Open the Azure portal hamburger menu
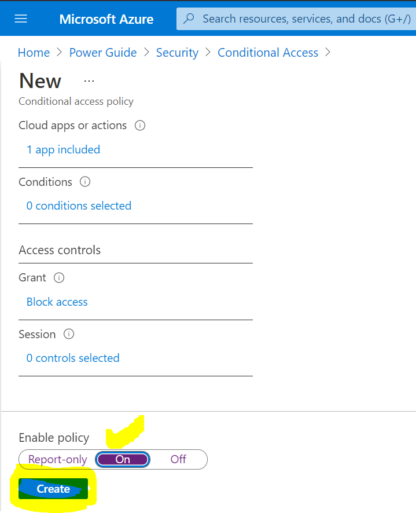Viewport: 416px width, 513px height. pyautogui.click(x=21, y=18)
